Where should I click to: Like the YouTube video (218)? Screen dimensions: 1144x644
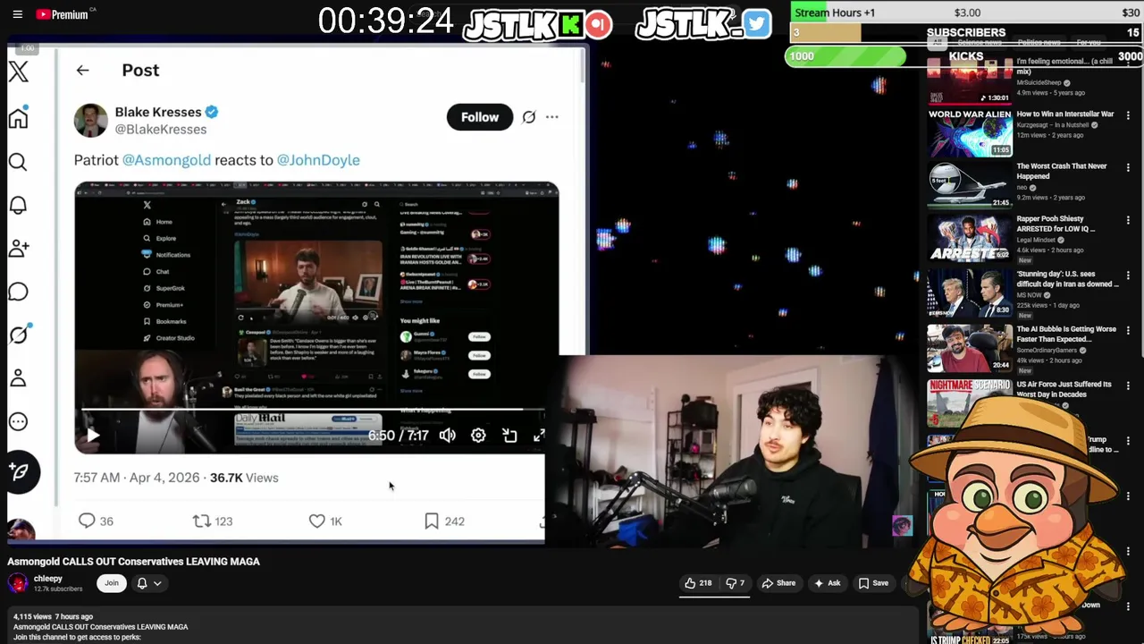[698, 583]
